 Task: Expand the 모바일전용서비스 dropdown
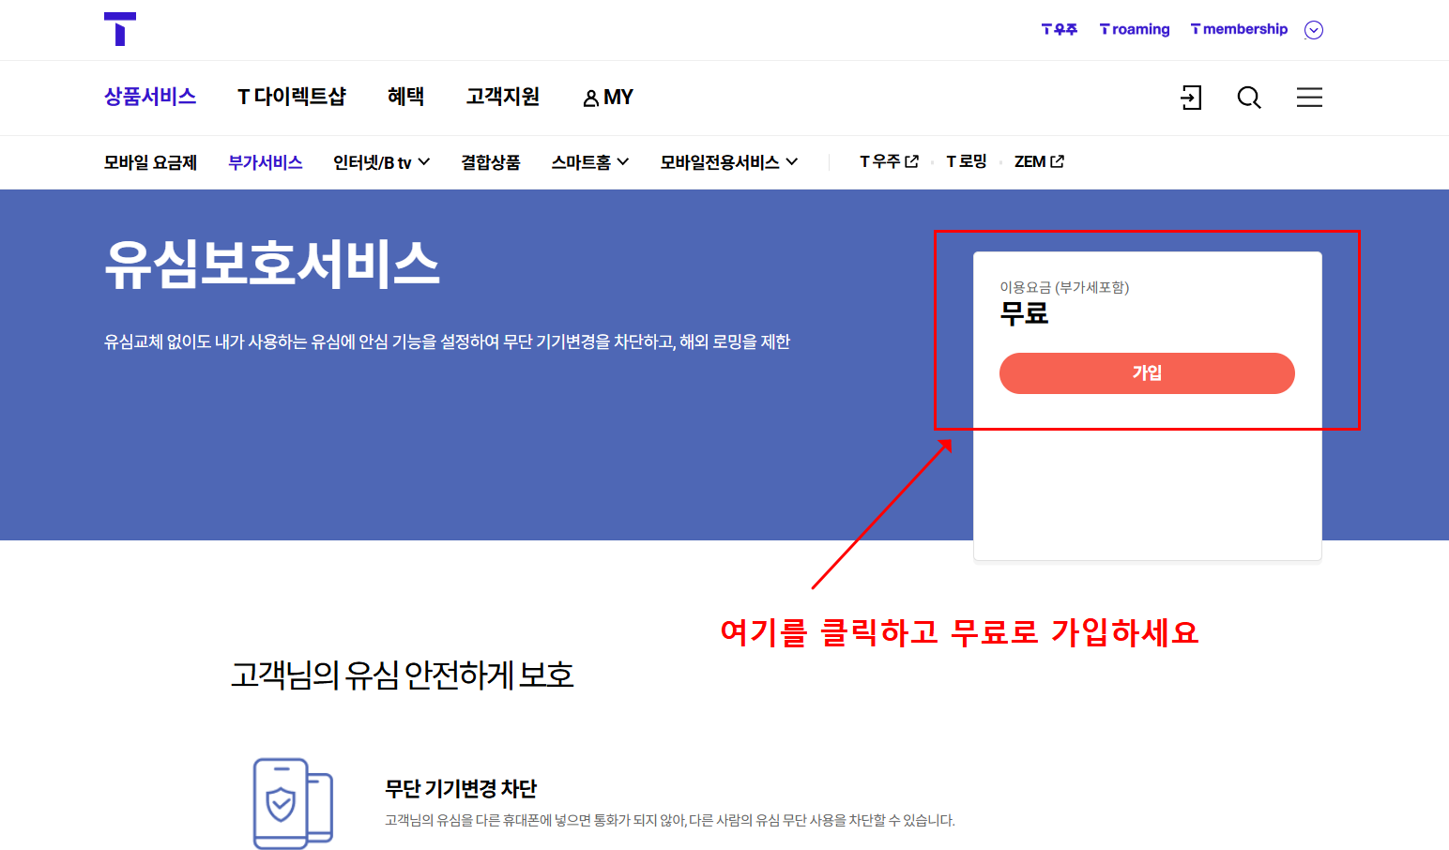[x=729, y=162]
